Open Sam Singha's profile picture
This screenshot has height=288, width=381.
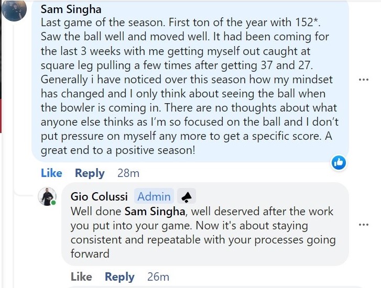(x=14, y=9)
